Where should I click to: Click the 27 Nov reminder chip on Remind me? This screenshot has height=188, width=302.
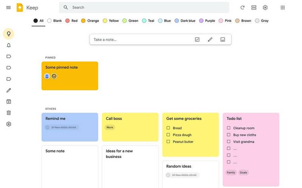click(x=62, y=127)
